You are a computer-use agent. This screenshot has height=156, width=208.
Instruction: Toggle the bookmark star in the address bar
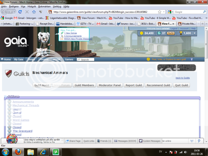click(160, 12)
